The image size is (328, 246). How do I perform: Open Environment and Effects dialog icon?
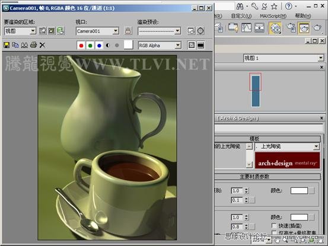200,31
